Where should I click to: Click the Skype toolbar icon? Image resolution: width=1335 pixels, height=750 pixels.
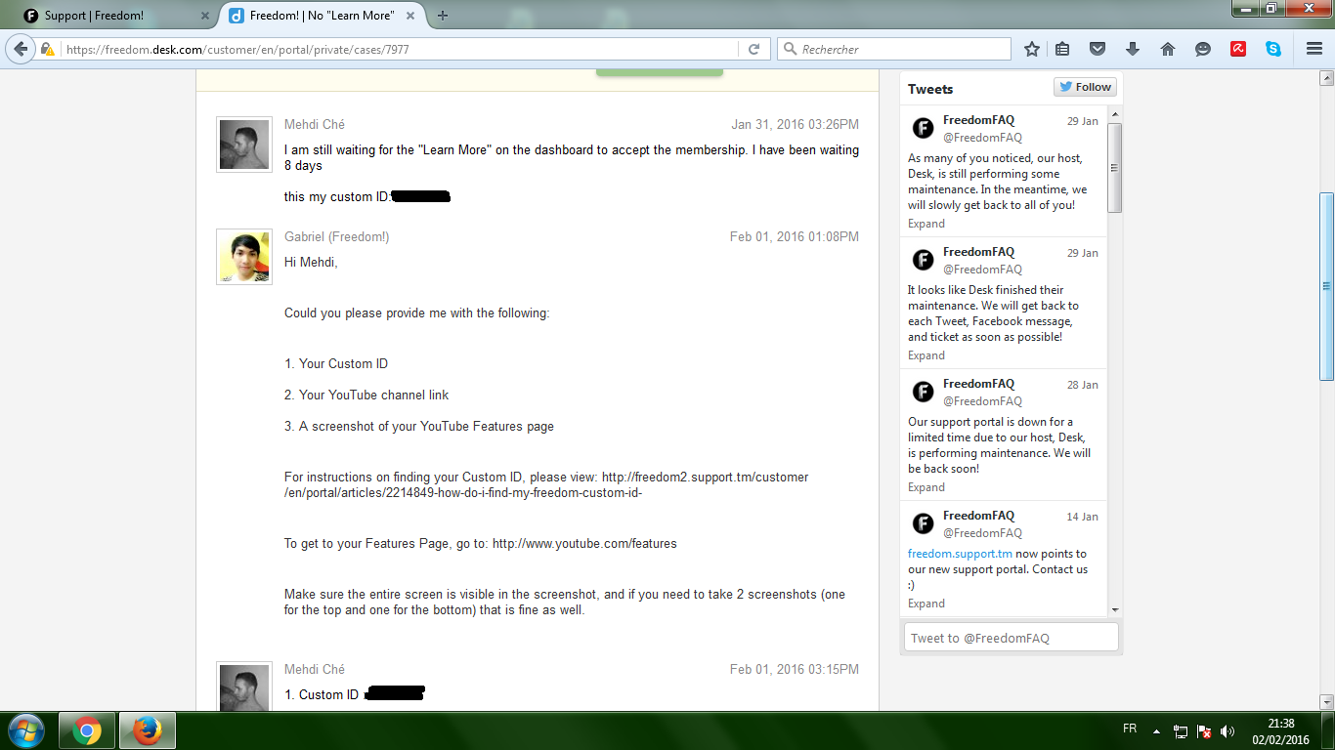[x=1273, y=49]
